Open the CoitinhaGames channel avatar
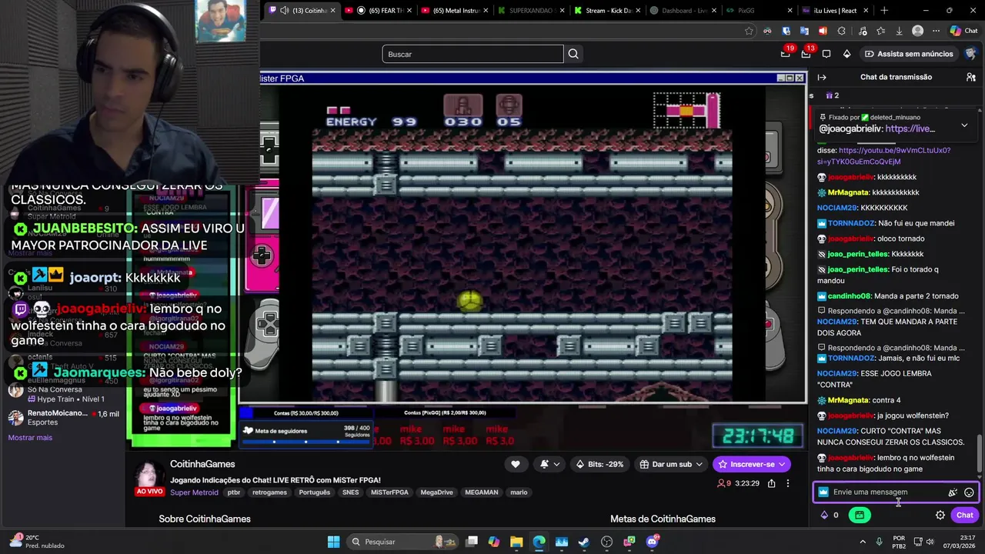985x554 pixels. [x=149, y=477]
